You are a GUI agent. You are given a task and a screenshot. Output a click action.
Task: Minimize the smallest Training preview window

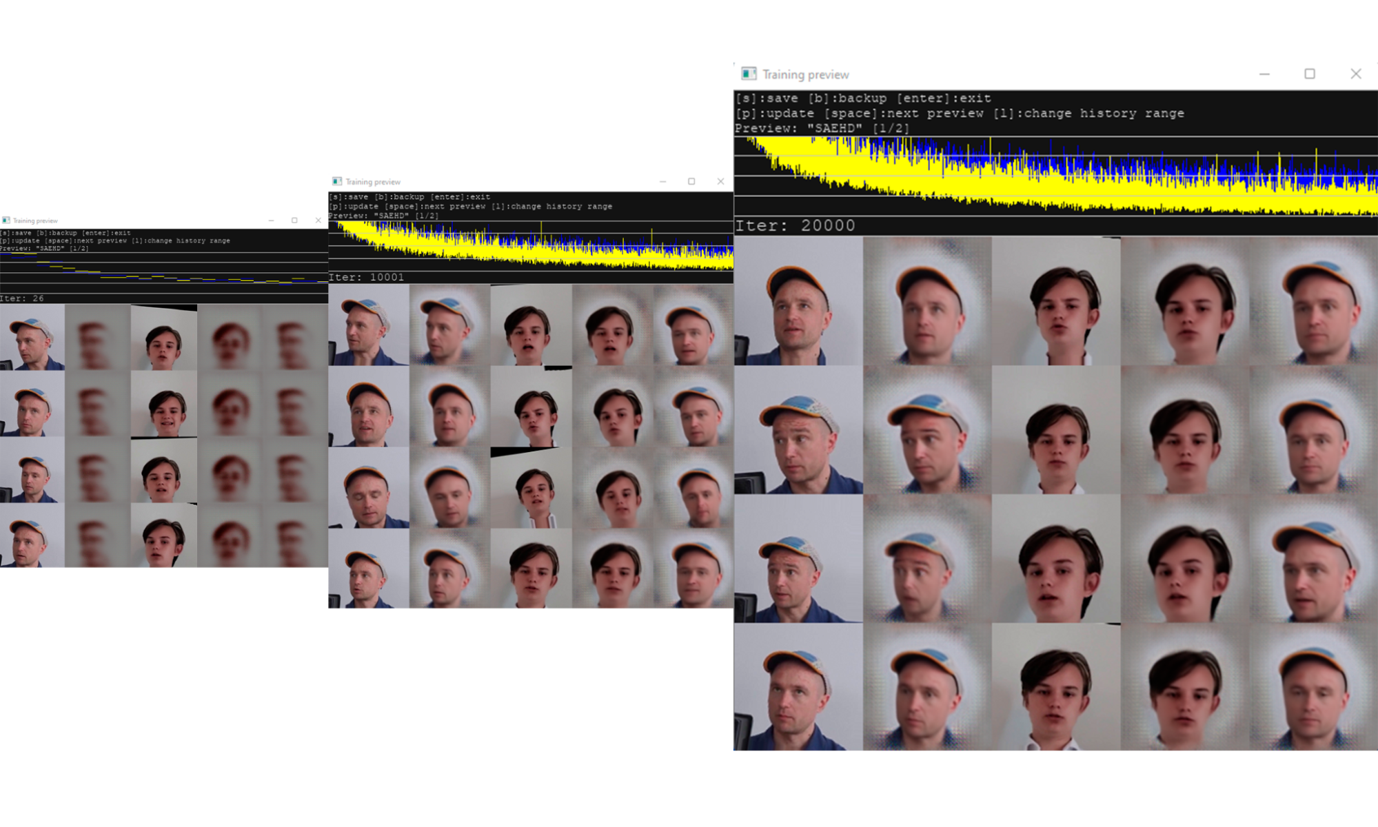(271, 221)
